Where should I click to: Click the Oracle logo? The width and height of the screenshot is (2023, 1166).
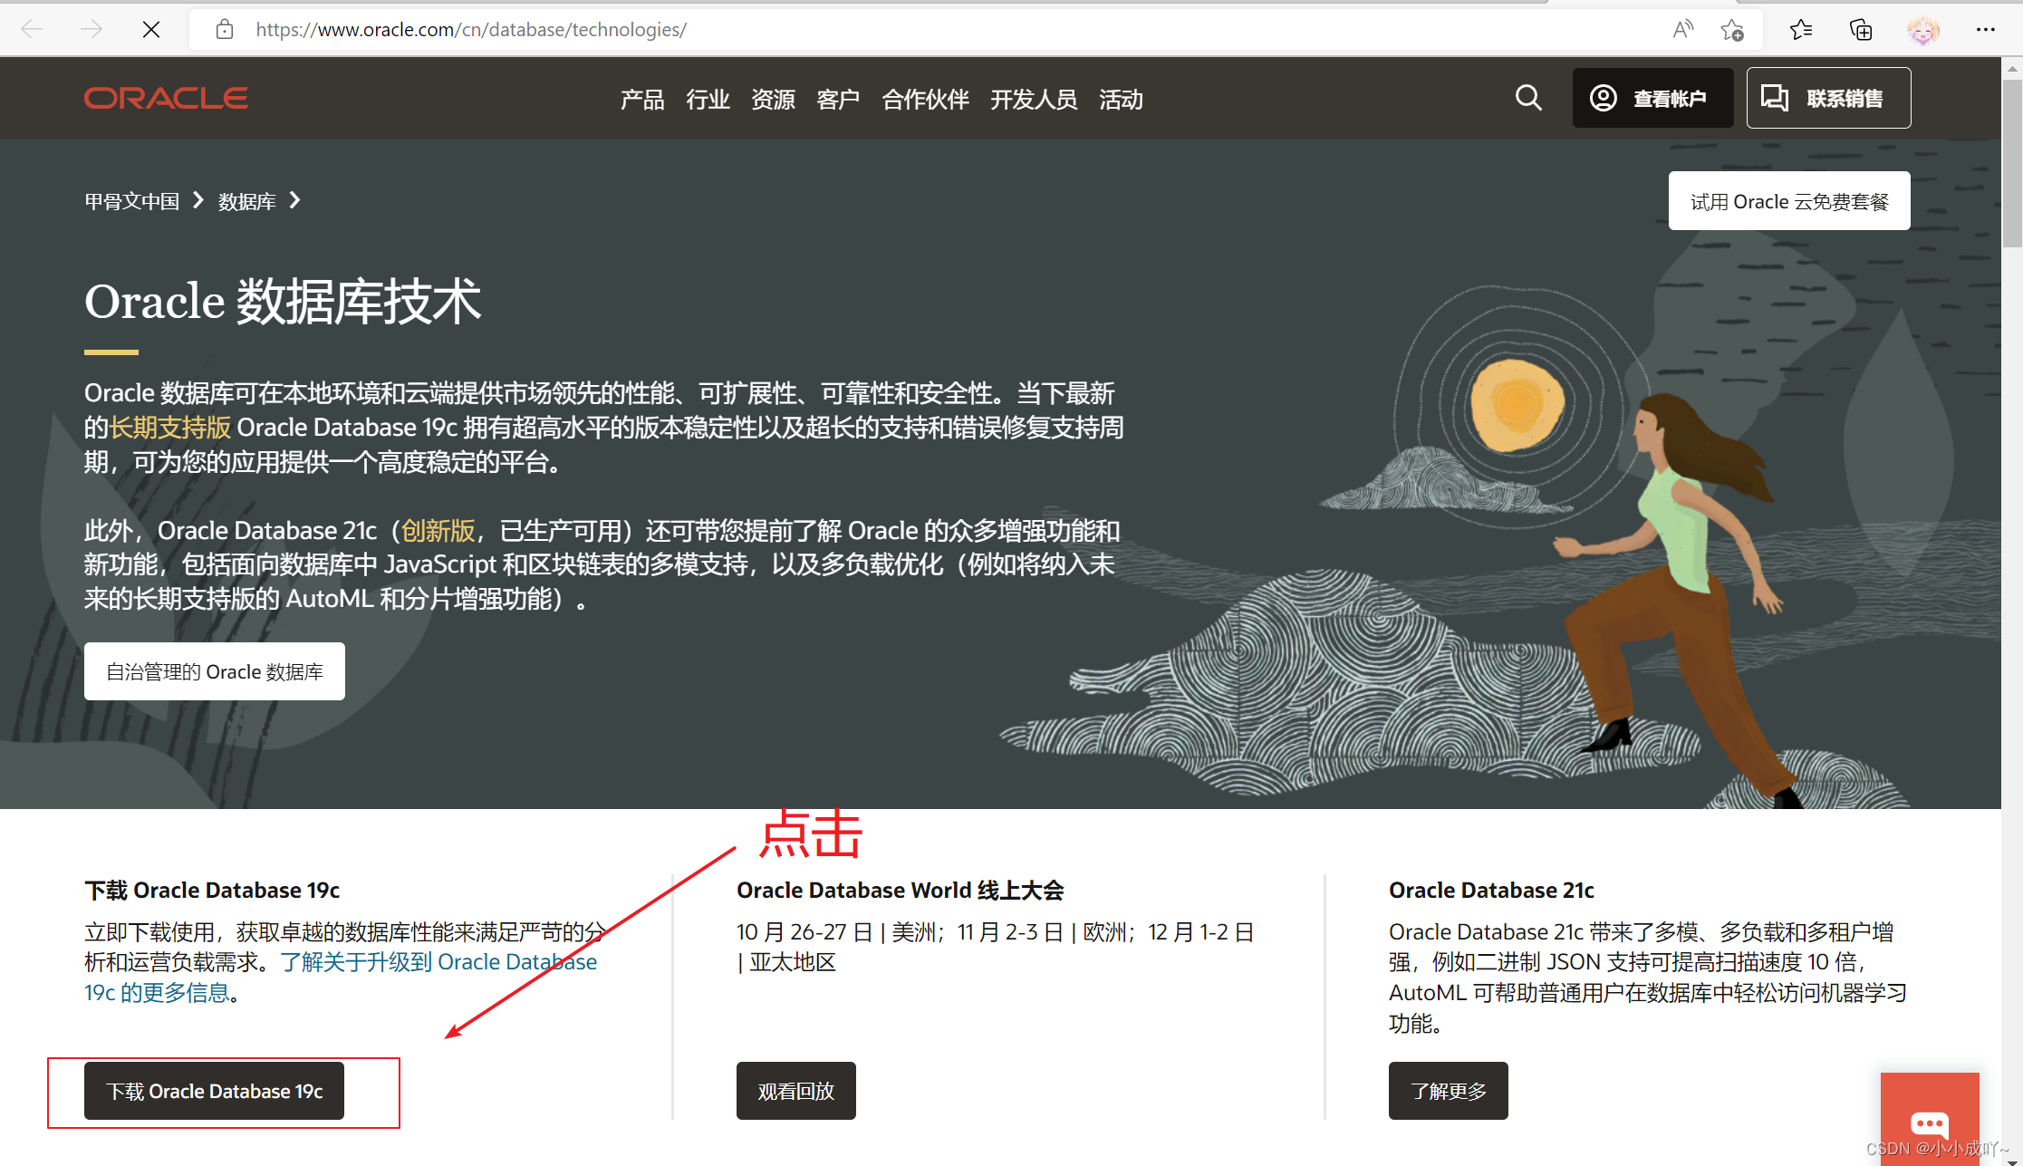pyautogui.click(x=166, y=98)
